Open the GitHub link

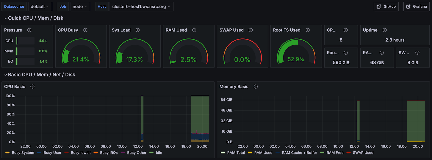click(386, 7)
